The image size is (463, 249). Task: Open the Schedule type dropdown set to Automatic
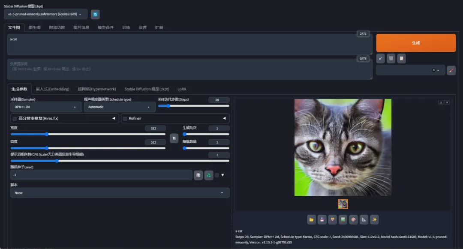(x=119, y=107)
